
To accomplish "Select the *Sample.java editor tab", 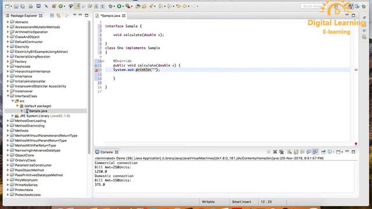I will click(x=110, y=16).
